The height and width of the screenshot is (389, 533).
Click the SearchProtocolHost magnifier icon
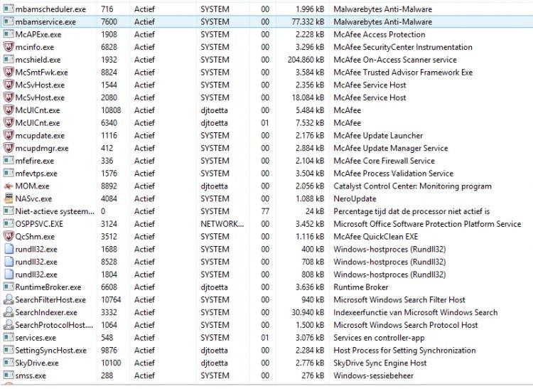[x=8, y=325]
